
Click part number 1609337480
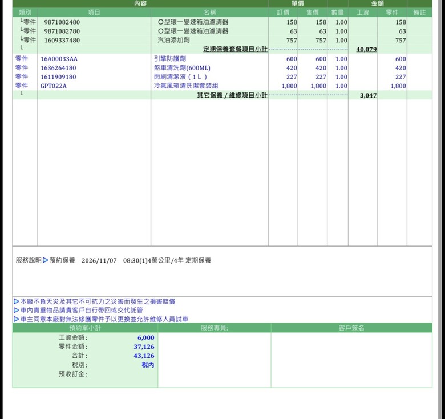pyautogui.click(x=62, y=41)
